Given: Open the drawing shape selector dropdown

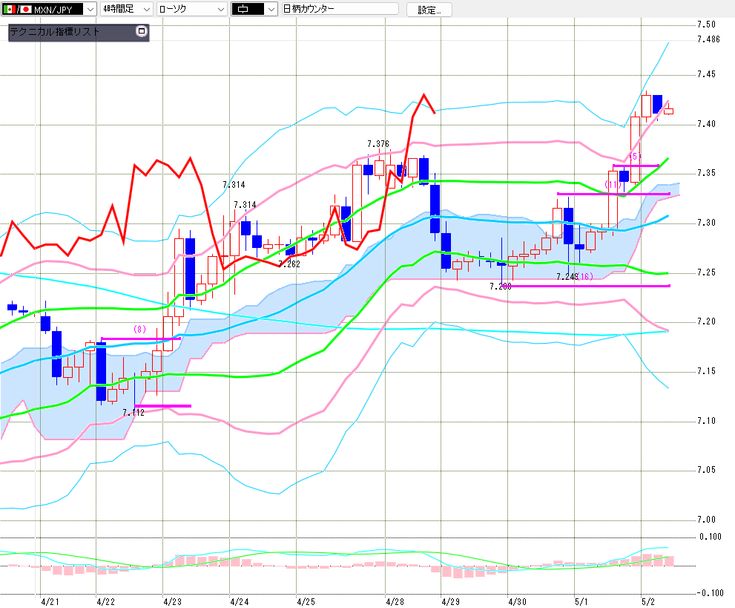Looking at the screenshot, I should pos(254,9).
